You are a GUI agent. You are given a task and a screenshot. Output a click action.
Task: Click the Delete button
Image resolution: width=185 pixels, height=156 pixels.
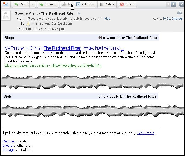[x=107, y=4]
